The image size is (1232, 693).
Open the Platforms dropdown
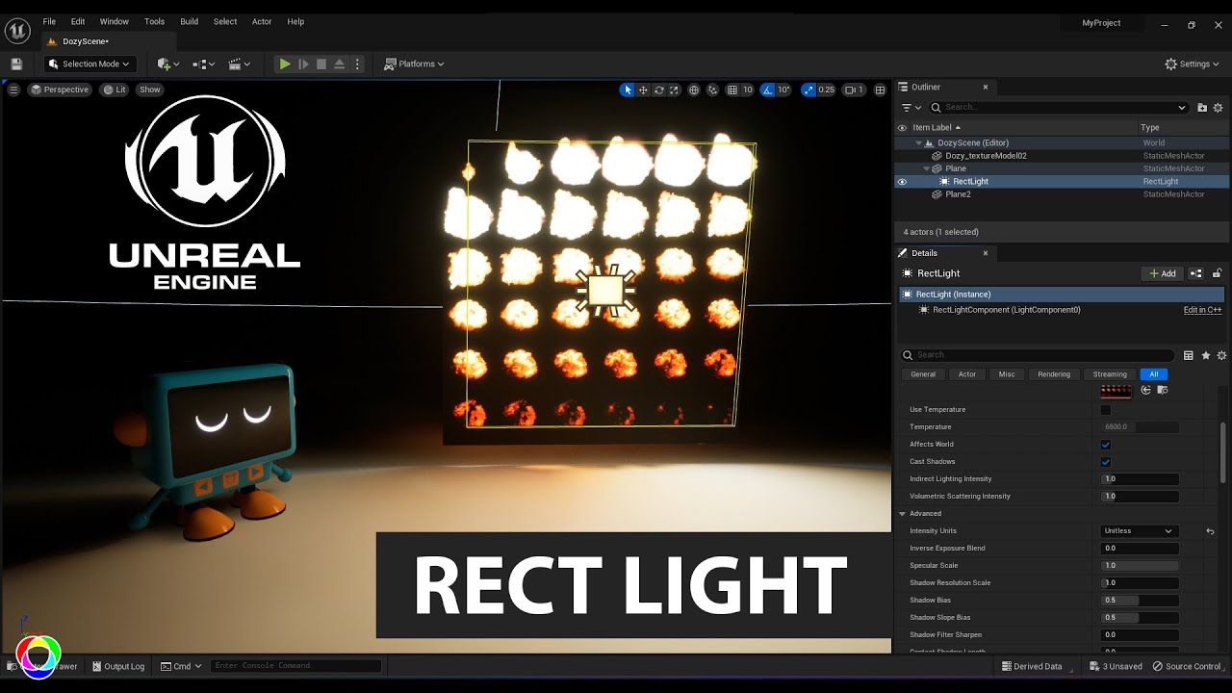click(x=414, y=64)
